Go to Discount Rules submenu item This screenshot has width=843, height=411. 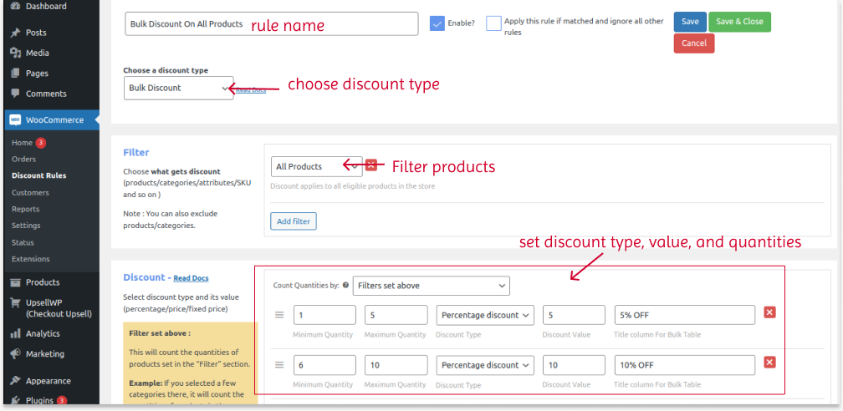coord(38,175)
